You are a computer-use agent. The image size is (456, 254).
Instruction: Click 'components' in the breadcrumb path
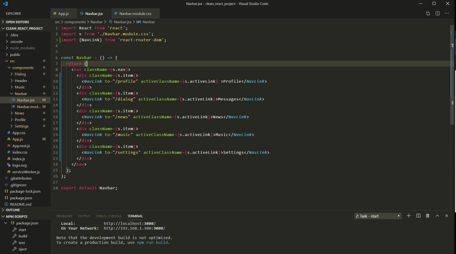tap(75, 22)
